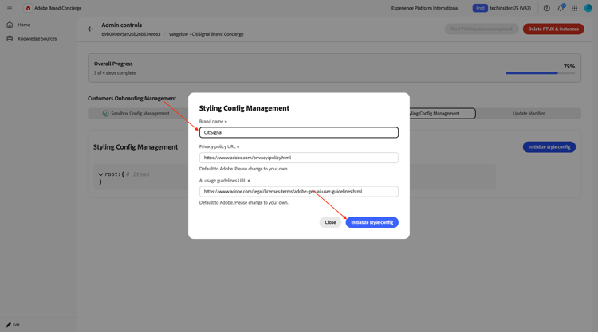Click dialog's Initialize style config button
The width and height of the screenshot is (598, 332).
tap(372, 222)
